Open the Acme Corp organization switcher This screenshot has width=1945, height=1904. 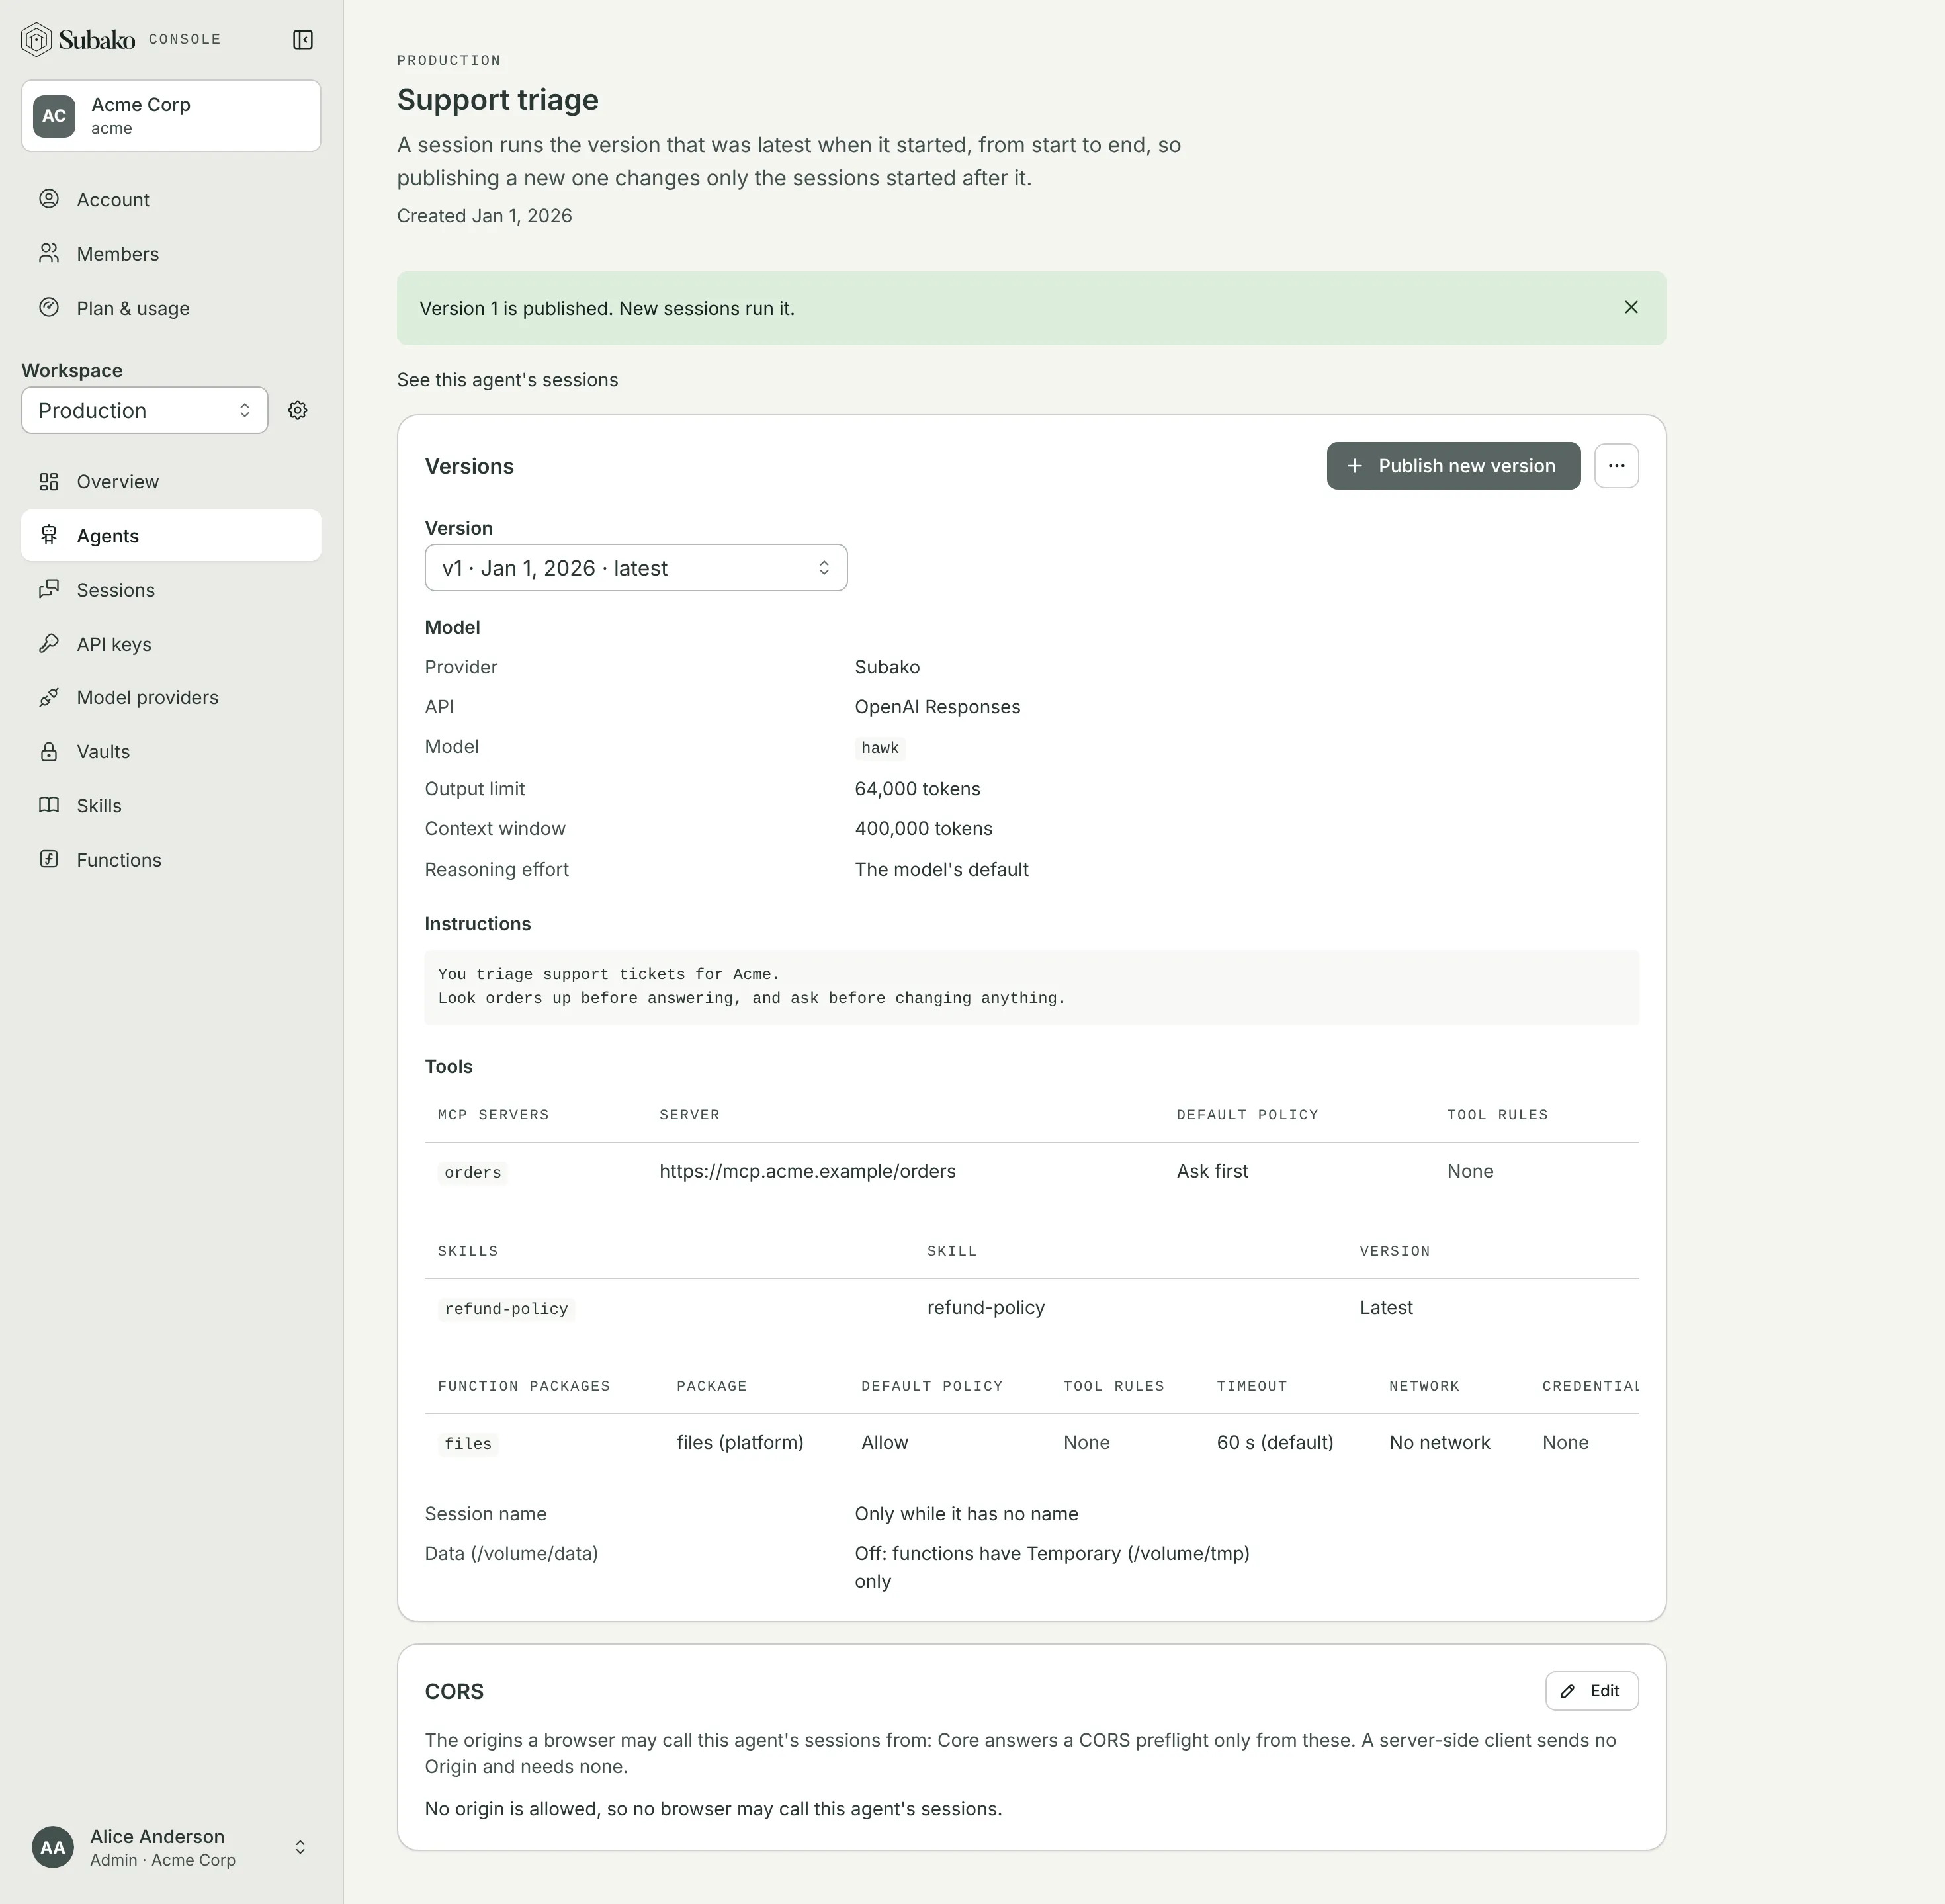pos(171,116)
